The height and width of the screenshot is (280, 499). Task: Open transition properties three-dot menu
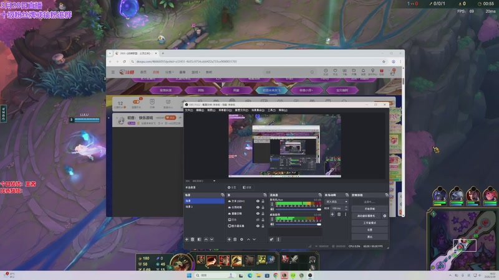coord(346,215)
